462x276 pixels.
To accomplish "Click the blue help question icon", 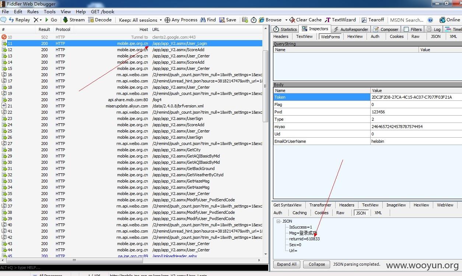I will [430, 20].
